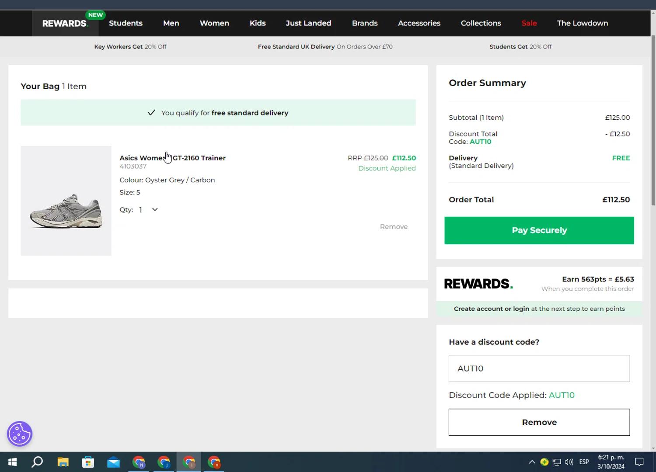Image resolution: width=656 pixels, height=472 pixels.
Task: Open the Mail app in the taskbar
Action: pyautogui.click(x=113, y=462)
